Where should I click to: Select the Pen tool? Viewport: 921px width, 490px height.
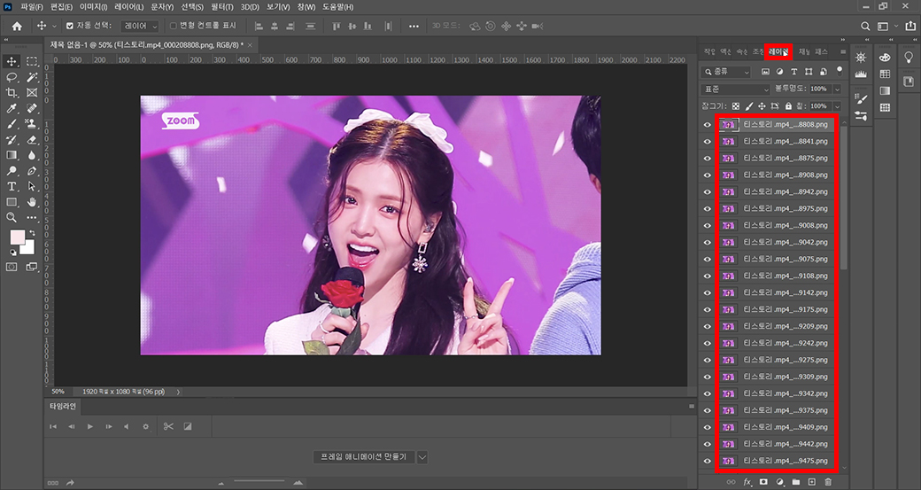(32, 171)
